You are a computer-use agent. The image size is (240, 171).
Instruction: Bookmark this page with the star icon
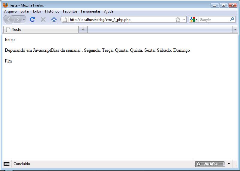pos(178,19)
